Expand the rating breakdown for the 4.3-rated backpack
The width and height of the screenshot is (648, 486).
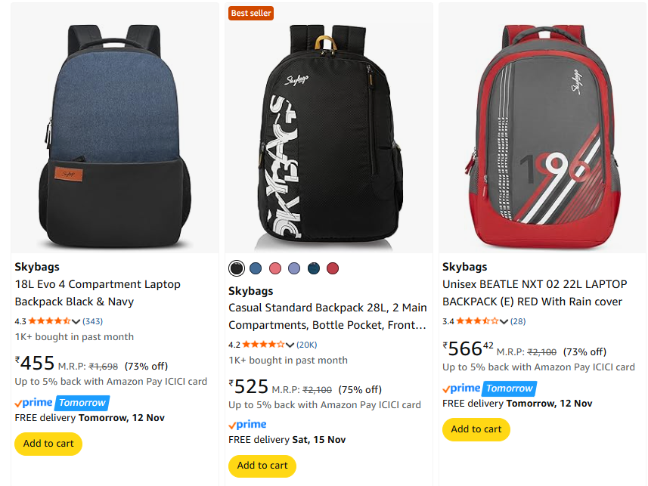[76, 322]
